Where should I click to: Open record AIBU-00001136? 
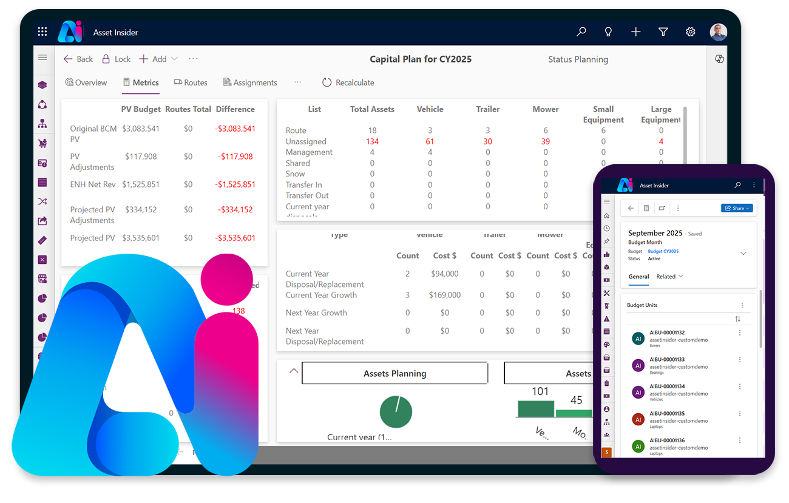[686, 445]
